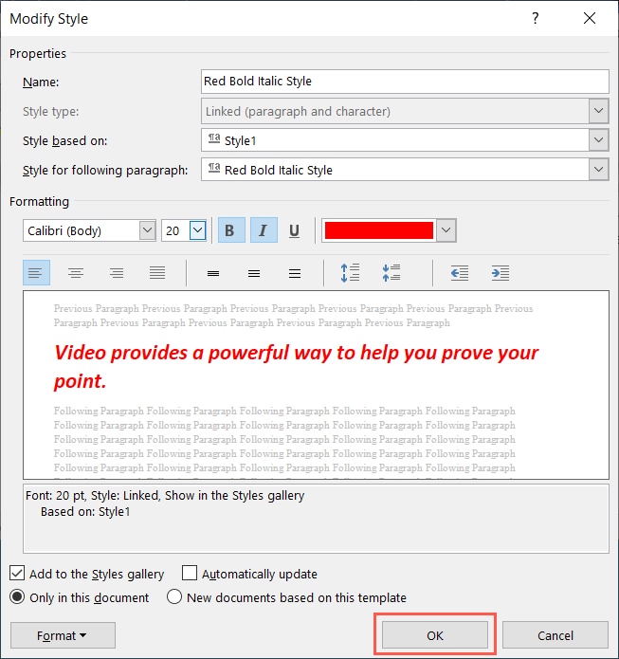
Task: Close the Modify Style dialog
Action: (590, 18)
